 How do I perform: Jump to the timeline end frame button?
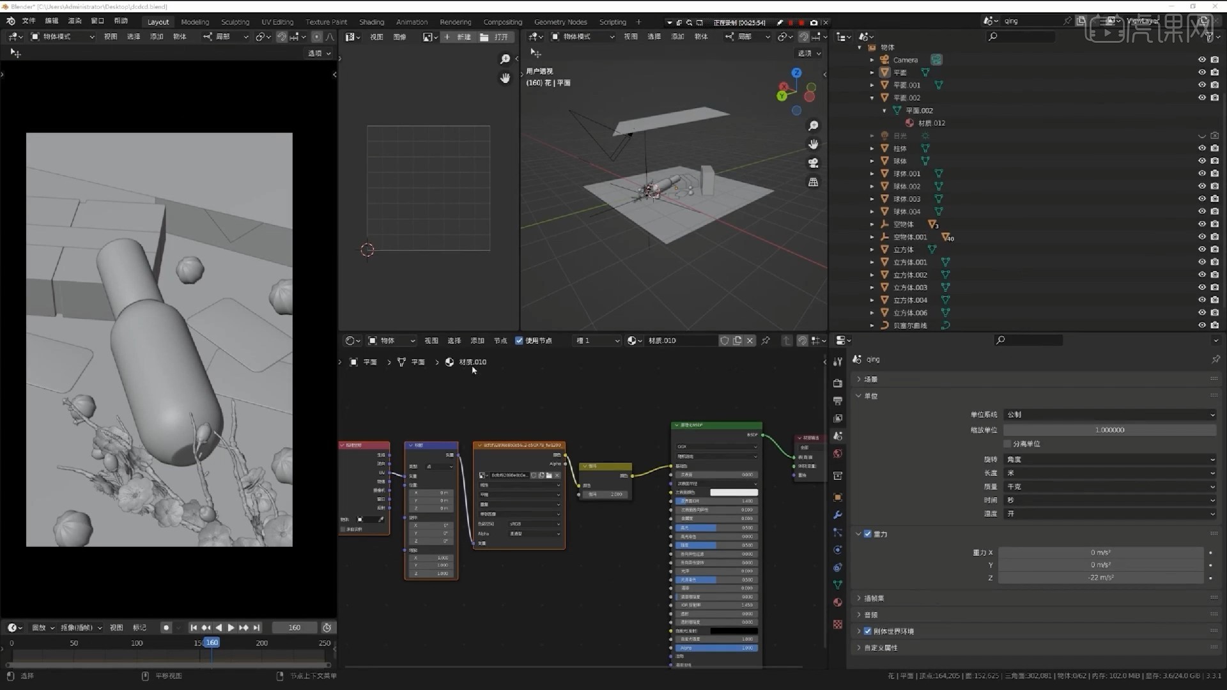click(x=256, y=628)
